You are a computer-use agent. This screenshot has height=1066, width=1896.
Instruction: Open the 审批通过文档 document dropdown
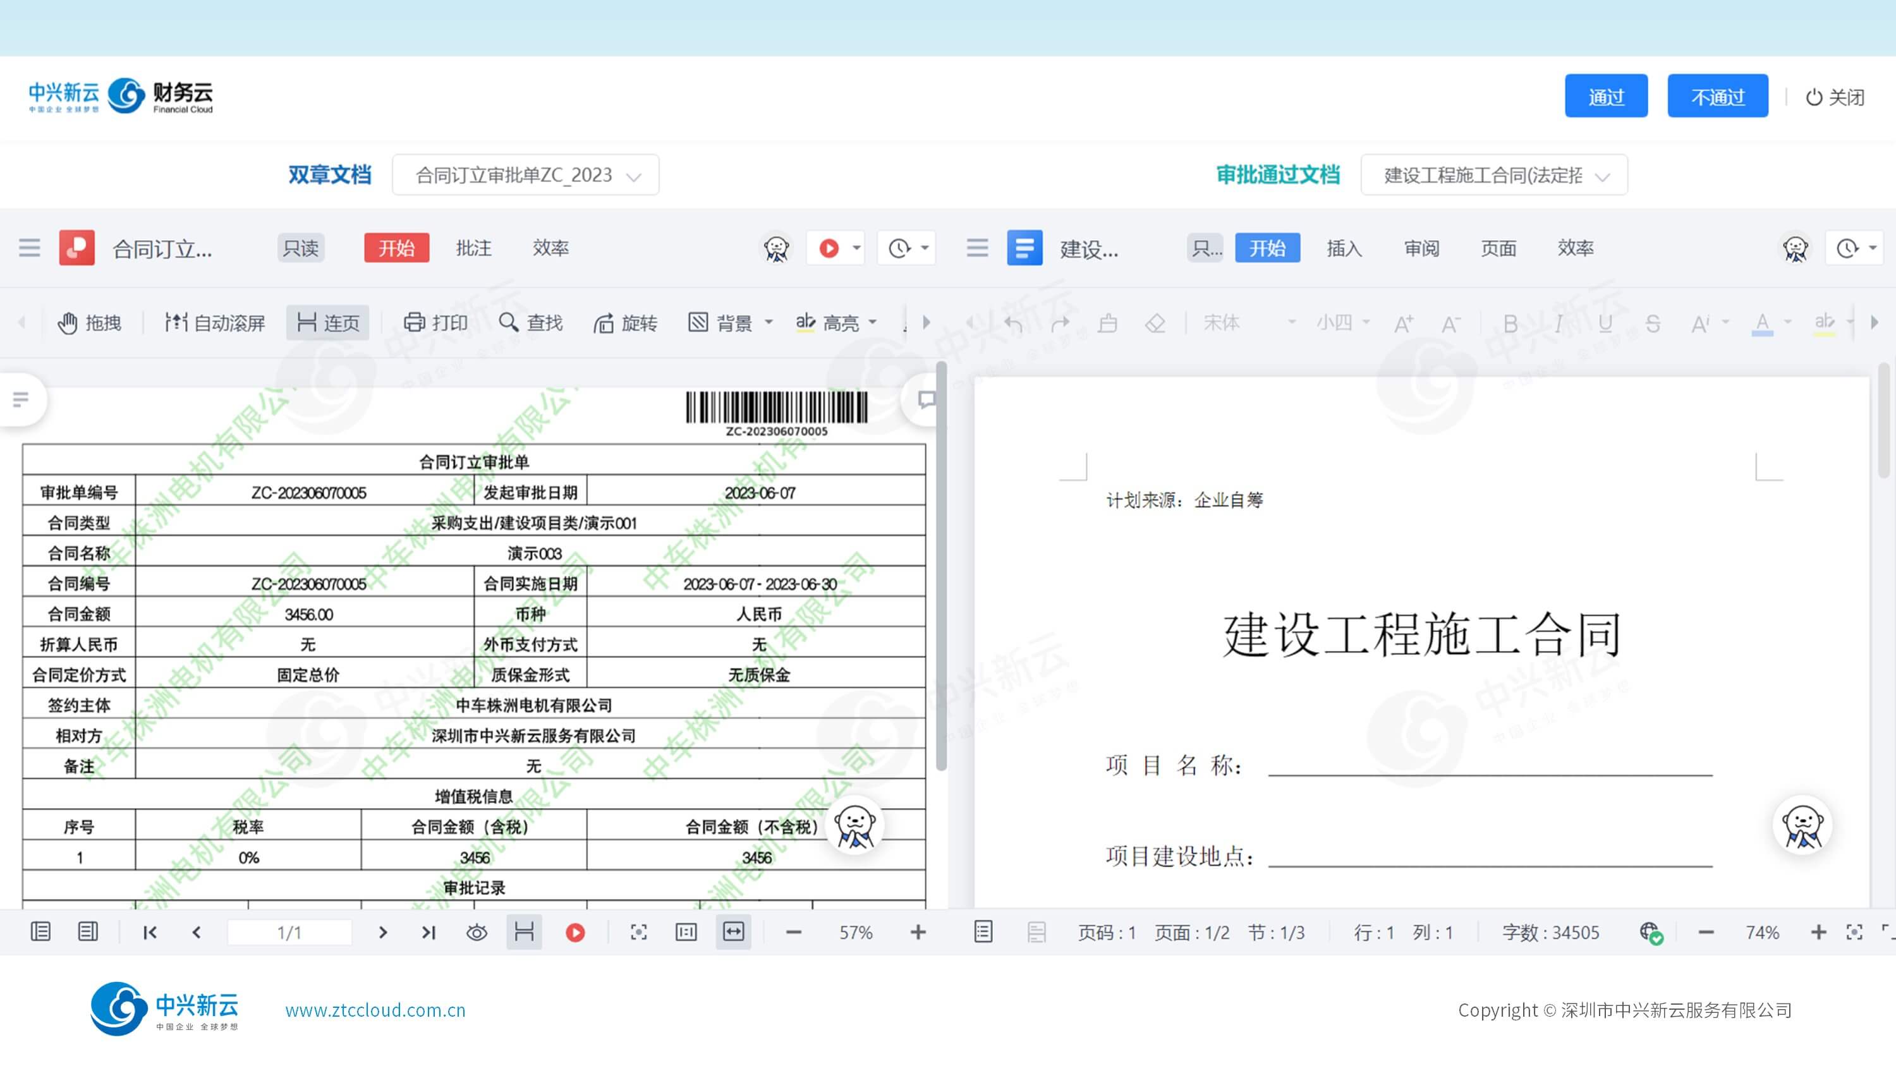pyautogui.click(x=1493, y=175)
